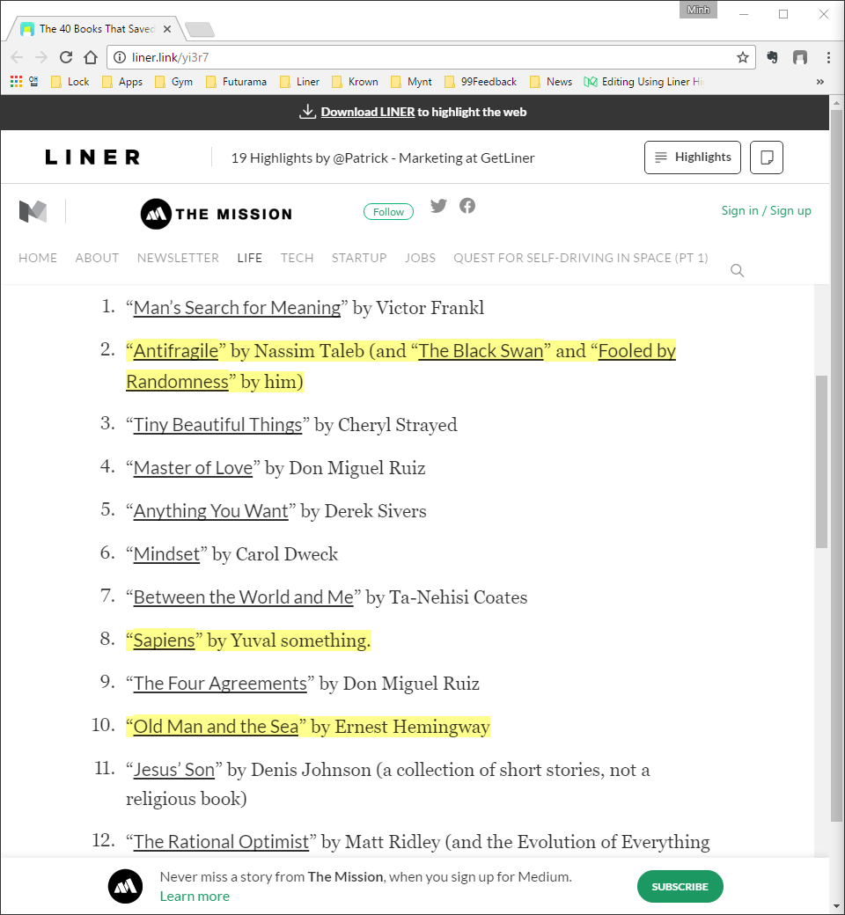The image size is (845, 915).
Task: Click Sign in / Sign up
Action: click(x=766, y=210)
